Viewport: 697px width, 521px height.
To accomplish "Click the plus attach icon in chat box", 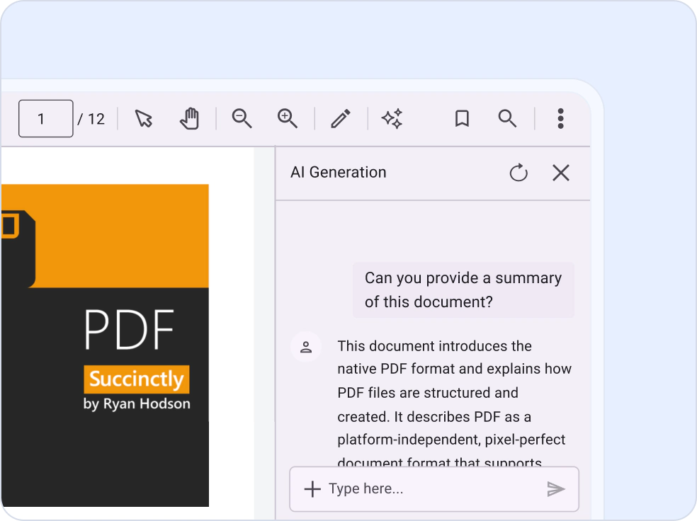I will point(312,489).
